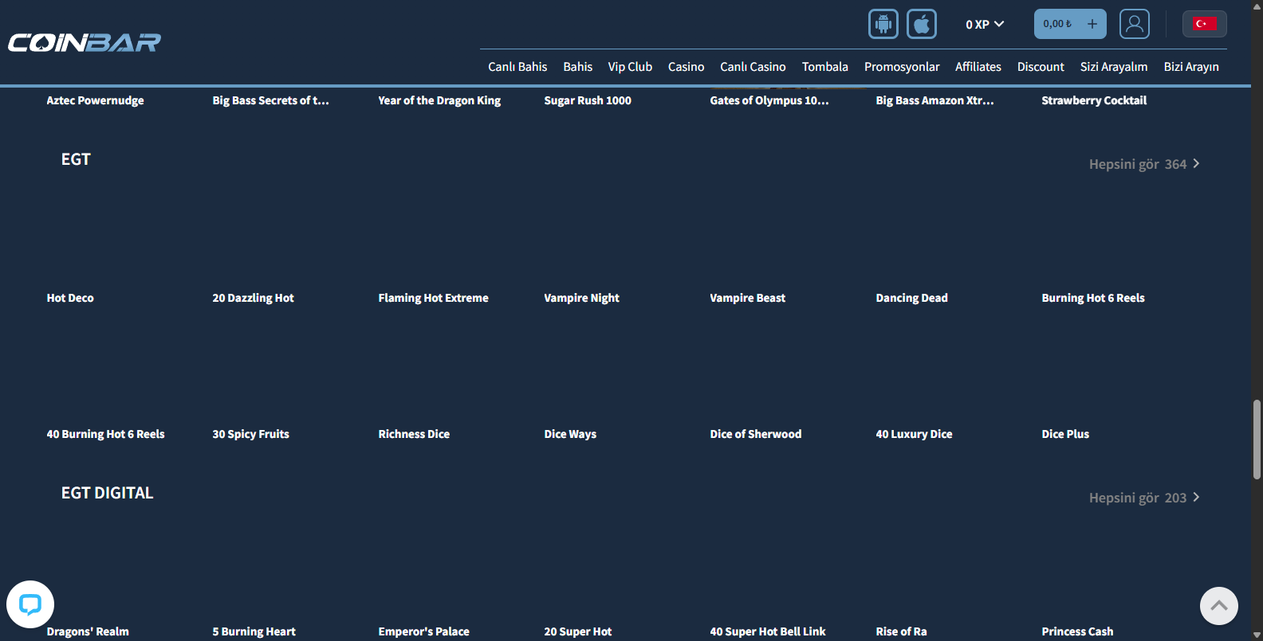Open the Vampire Night game
1263x641 pixels.
pyautogui.click(x=582, y=298)
